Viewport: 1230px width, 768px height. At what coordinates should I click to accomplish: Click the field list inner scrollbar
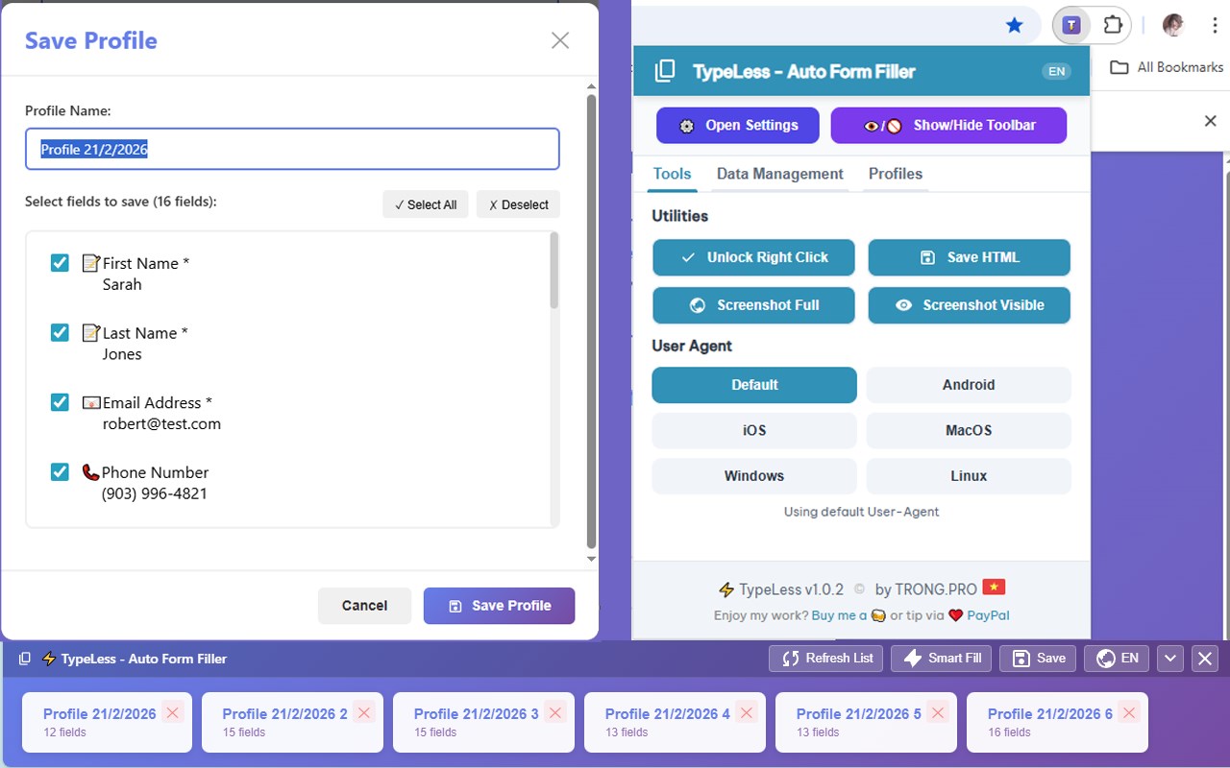pyautogui.click(x=554, y=272)
